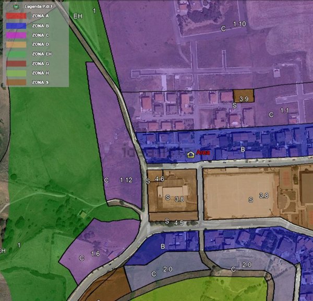Image resolution: width=313 pixels, height=301 pixels.
Task: Select the zone label 1.10 on the map
Action: tap(239, 25)
